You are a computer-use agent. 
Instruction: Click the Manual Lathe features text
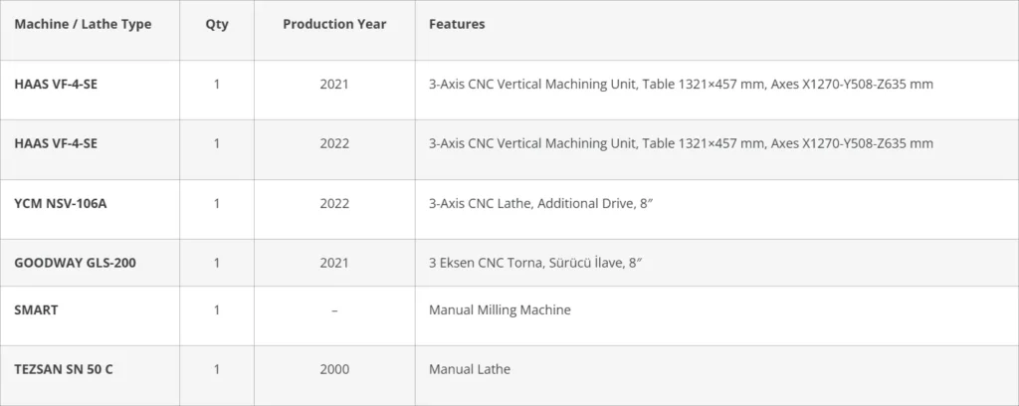(469, 369)
